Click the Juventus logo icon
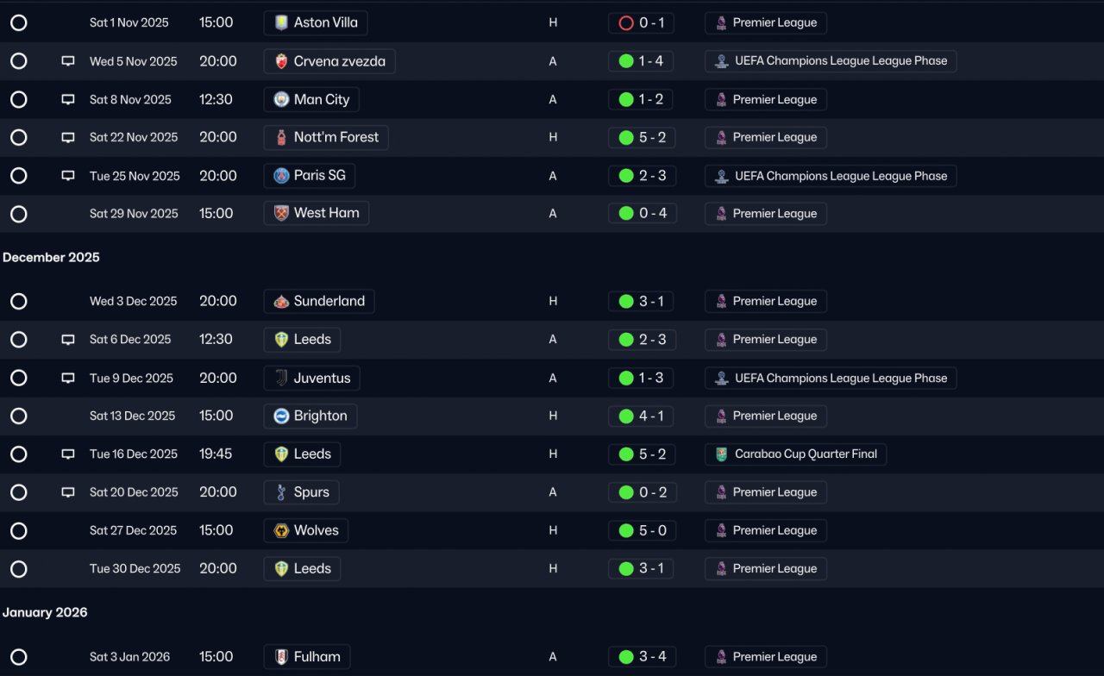 coord(281,378)
